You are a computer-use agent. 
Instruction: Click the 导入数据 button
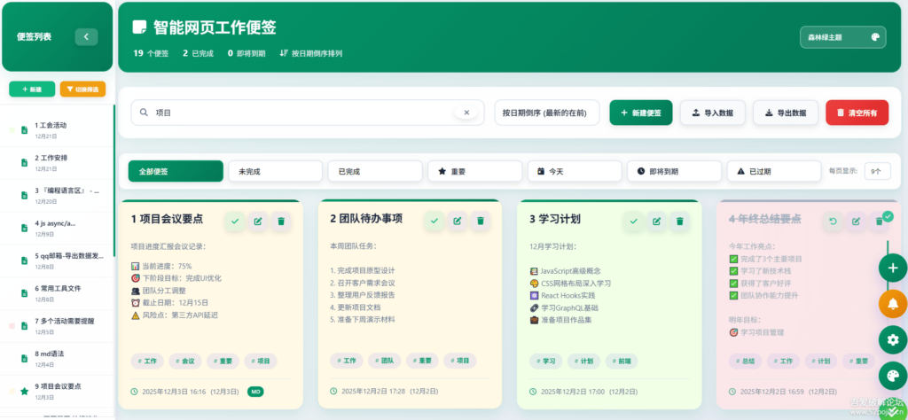[x=712, y=113]
